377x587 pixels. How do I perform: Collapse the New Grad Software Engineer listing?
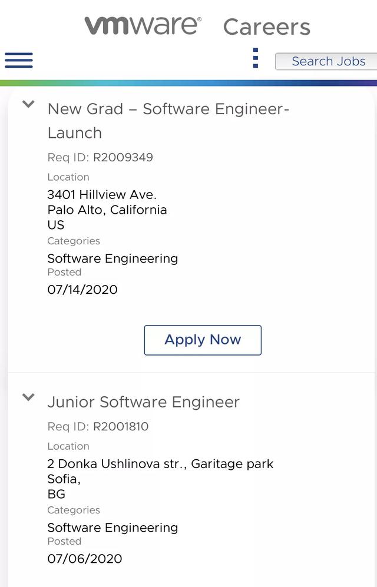click(28, 104)
